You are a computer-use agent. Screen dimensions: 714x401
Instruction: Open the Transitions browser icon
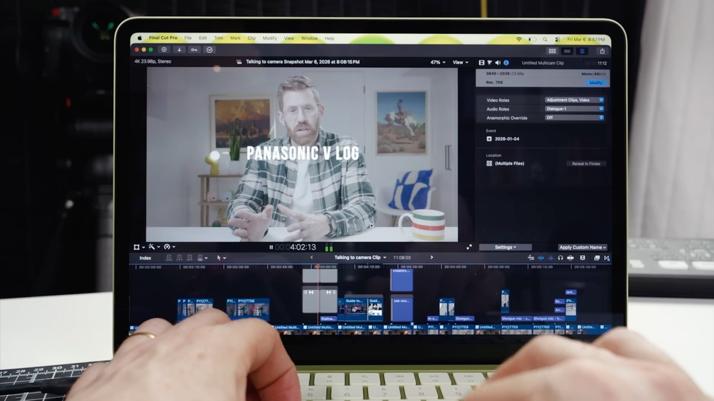(x=607, y=258)
